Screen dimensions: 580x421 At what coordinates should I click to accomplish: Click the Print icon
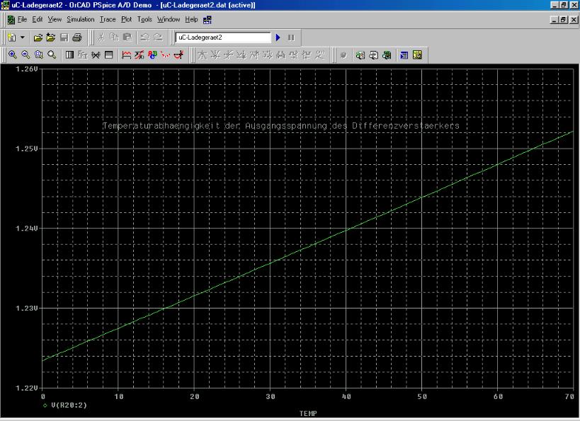pos(77,38)
